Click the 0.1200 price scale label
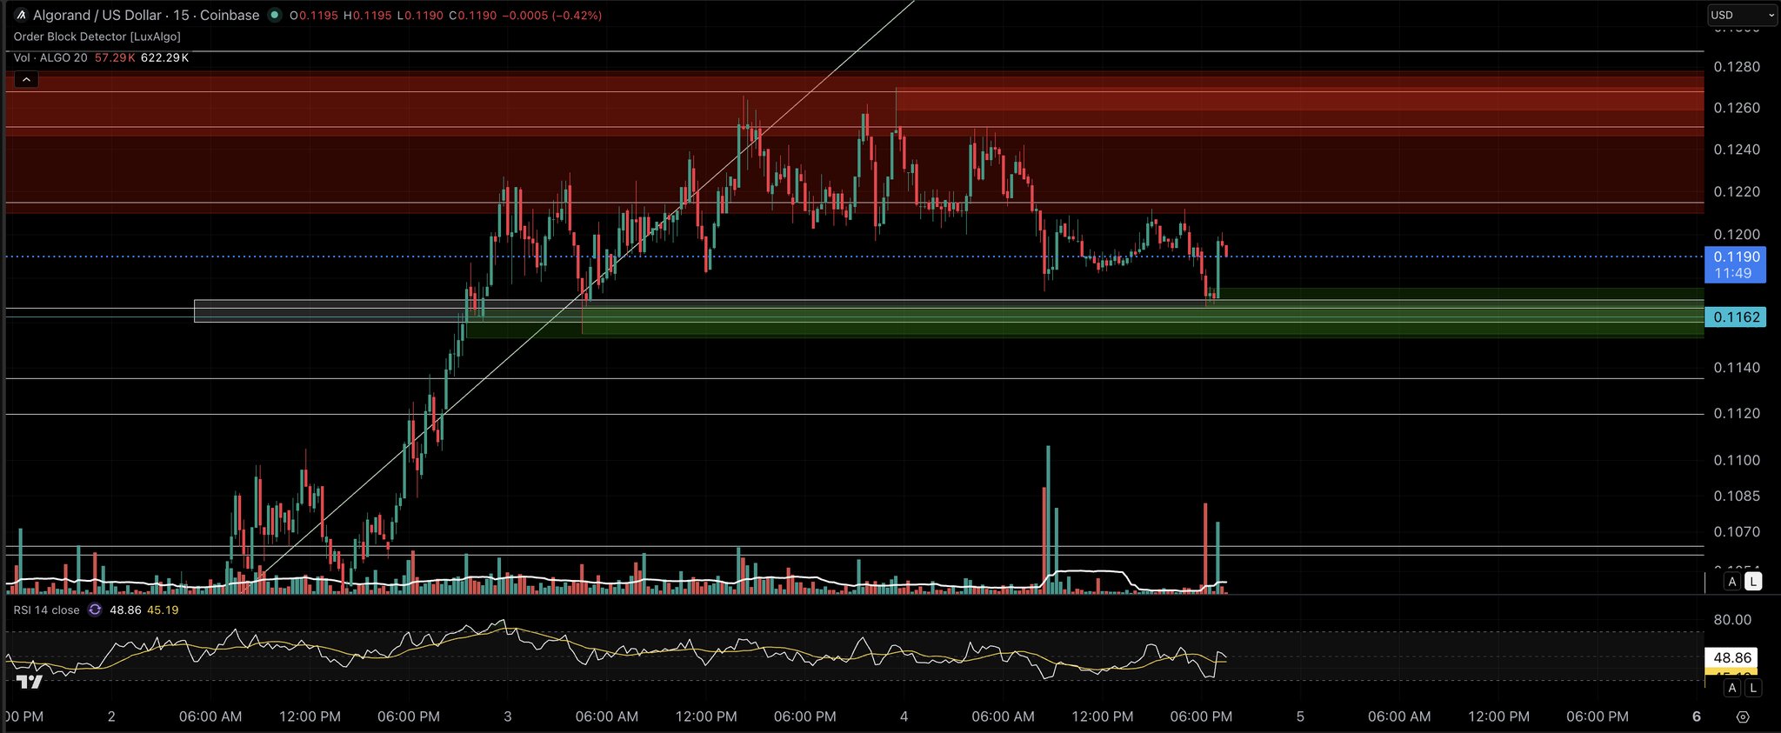This screenshot has width=1781, height=733. [x=1737, y=235]
